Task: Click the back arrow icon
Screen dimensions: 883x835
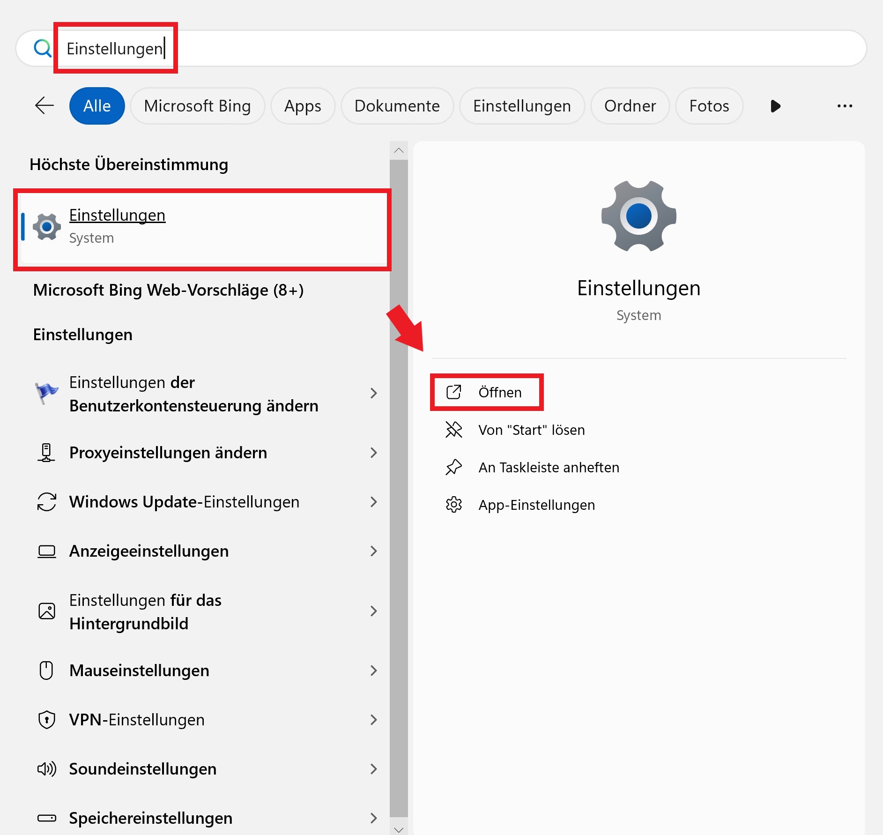Action: (x=45, y=105)
